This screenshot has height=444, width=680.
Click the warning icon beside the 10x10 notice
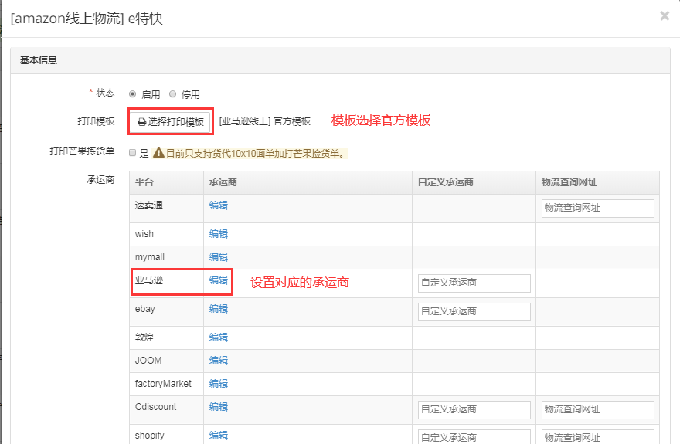point(158,153)
